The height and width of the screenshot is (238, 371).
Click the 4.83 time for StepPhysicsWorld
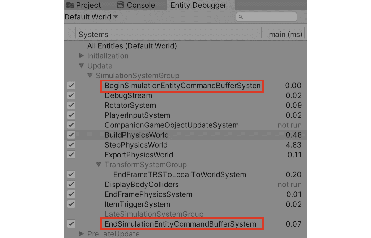(294, 145)
